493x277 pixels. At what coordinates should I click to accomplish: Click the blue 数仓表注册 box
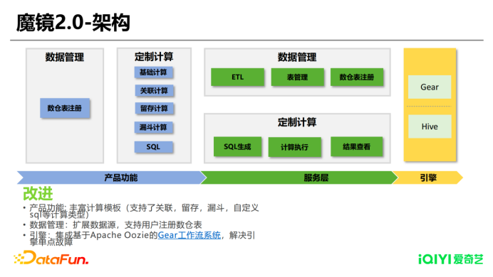65,108
